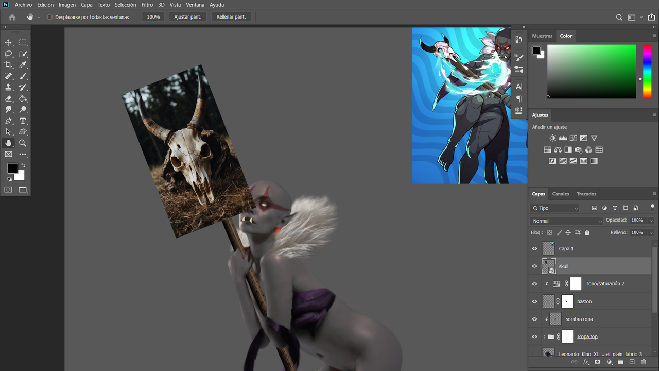Click the Color panel hue slider
Image resolution: width=659 pixels, height=371 pixels.
647,72
